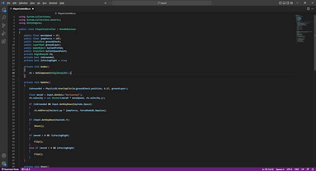Click the Flip(); call on line 41
This screenshot has width=316, height=171.
(38, 142)
